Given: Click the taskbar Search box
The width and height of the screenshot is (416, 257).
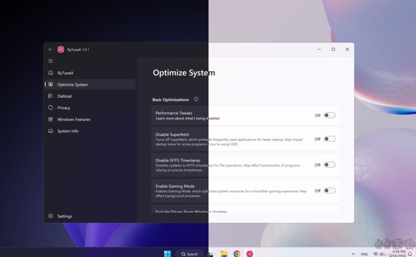Looking at the screenshot, I should point(189,254).
